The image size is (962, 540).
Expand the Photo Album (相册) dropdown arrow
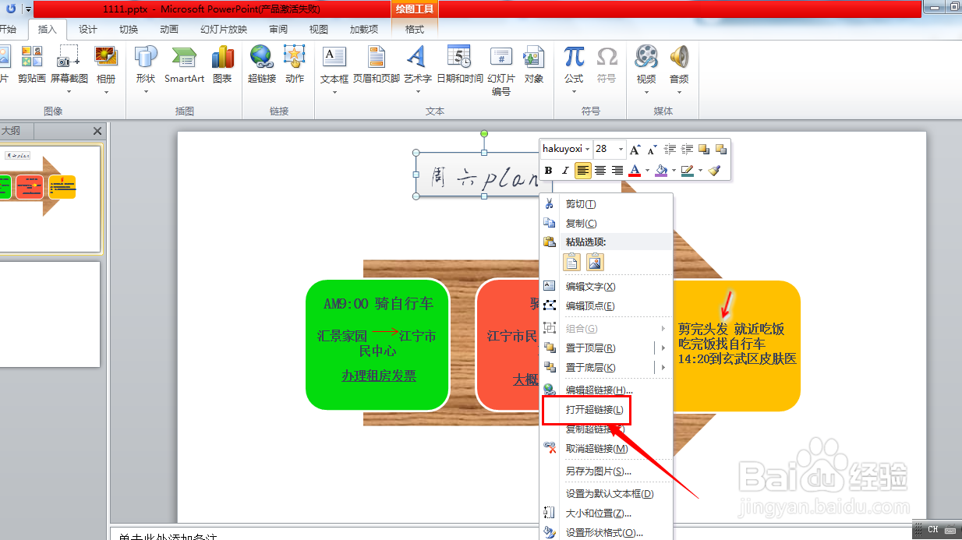point(106,92)
